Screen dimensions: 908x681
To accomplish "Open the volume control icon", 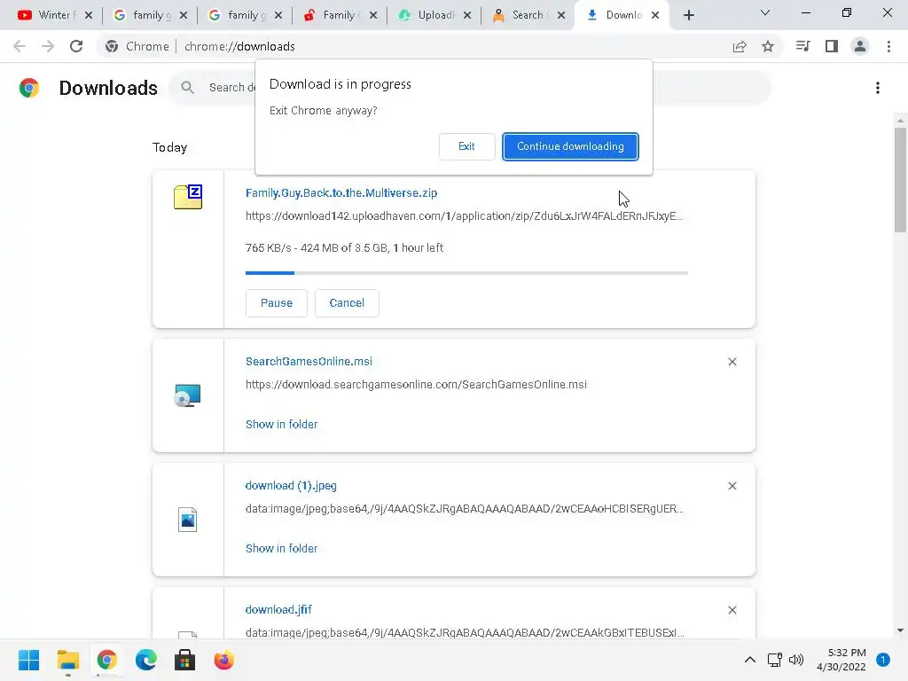I will click(x=796, y=660).
